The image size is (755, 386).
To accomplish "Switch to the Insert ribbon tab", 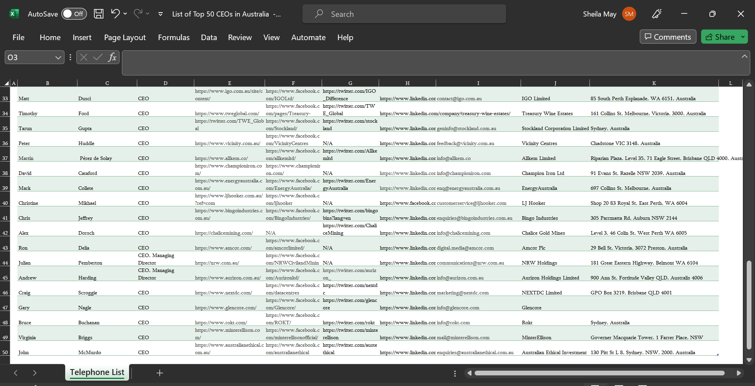I will pyautogui.click(x=82, y=37).
